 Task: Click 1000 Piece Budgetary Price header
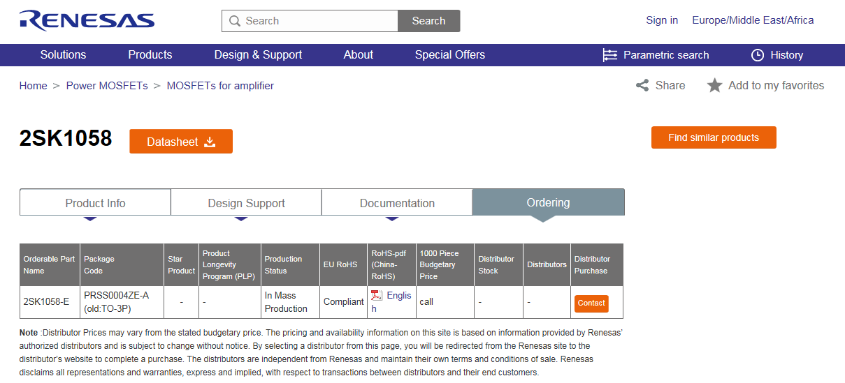tap(445, 265)
